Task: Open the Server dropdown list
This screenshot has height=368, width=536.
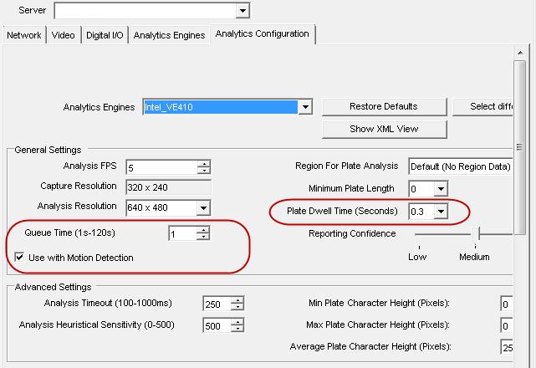Action: 242,11
